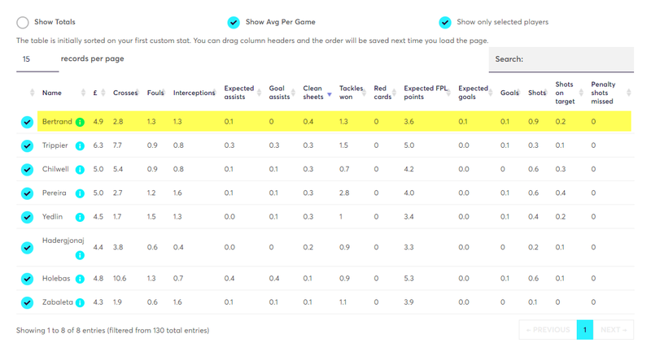Screen dimensions: 651x360
Task: Sort table by Crosses column header
Action: pyautogui.click(x=125, y=93)
